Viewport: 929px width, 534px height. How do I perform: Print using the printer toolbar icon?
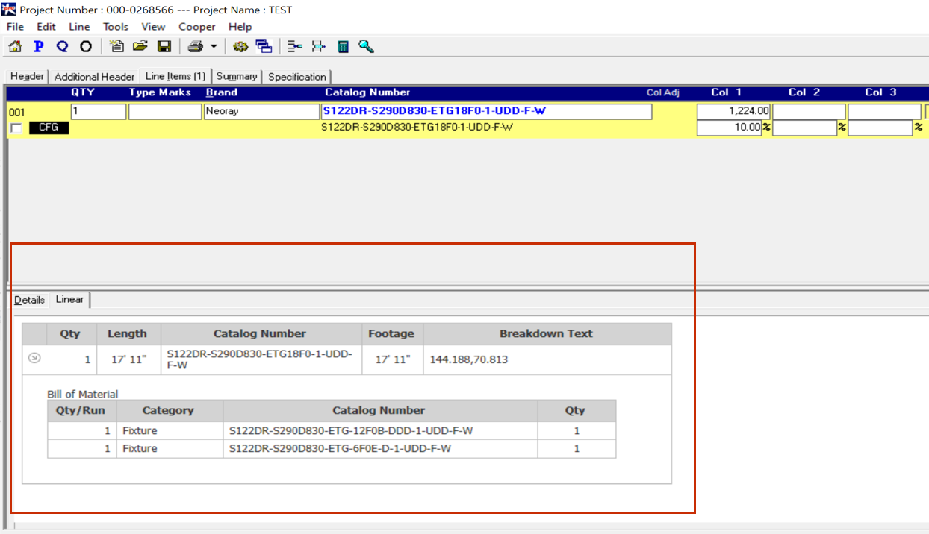pyautogui.click(x=196, y=46)
